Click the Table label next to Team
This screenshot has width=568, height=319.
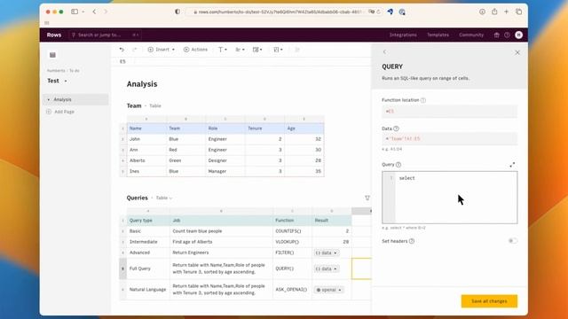click(x=155, y=106)
